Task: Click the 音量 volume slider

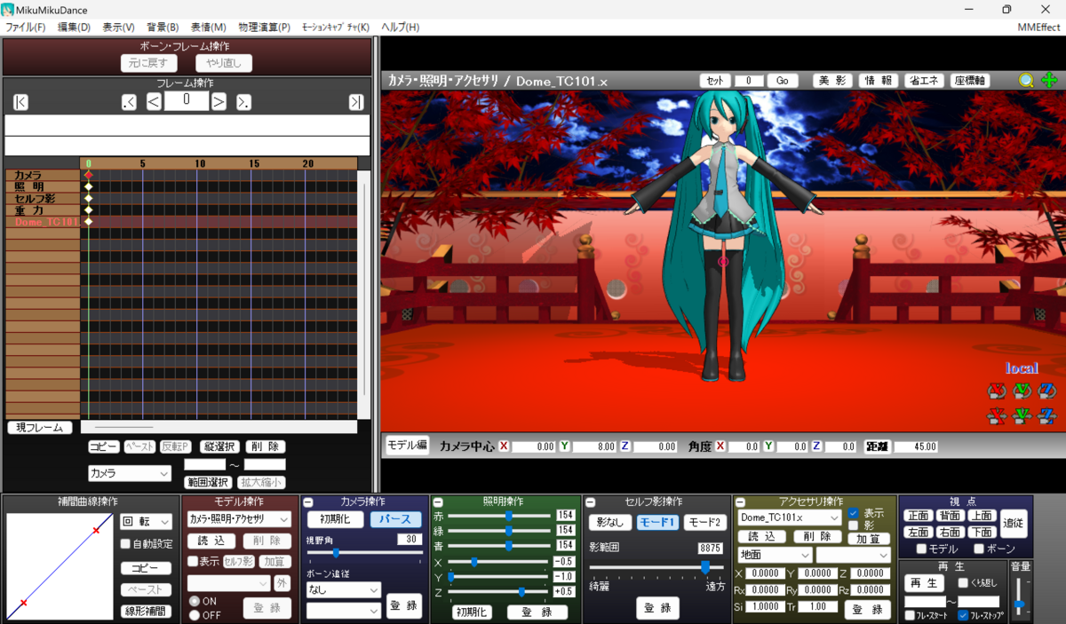Action: click(x=1020, y=596)
